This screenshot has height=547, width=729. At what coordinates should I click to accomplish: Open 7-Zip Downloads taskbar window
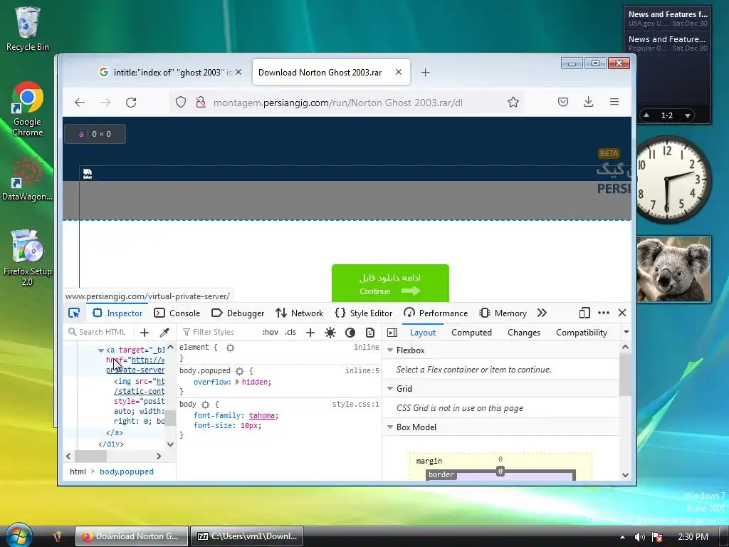pyautogui.click(x=247, y=536)
